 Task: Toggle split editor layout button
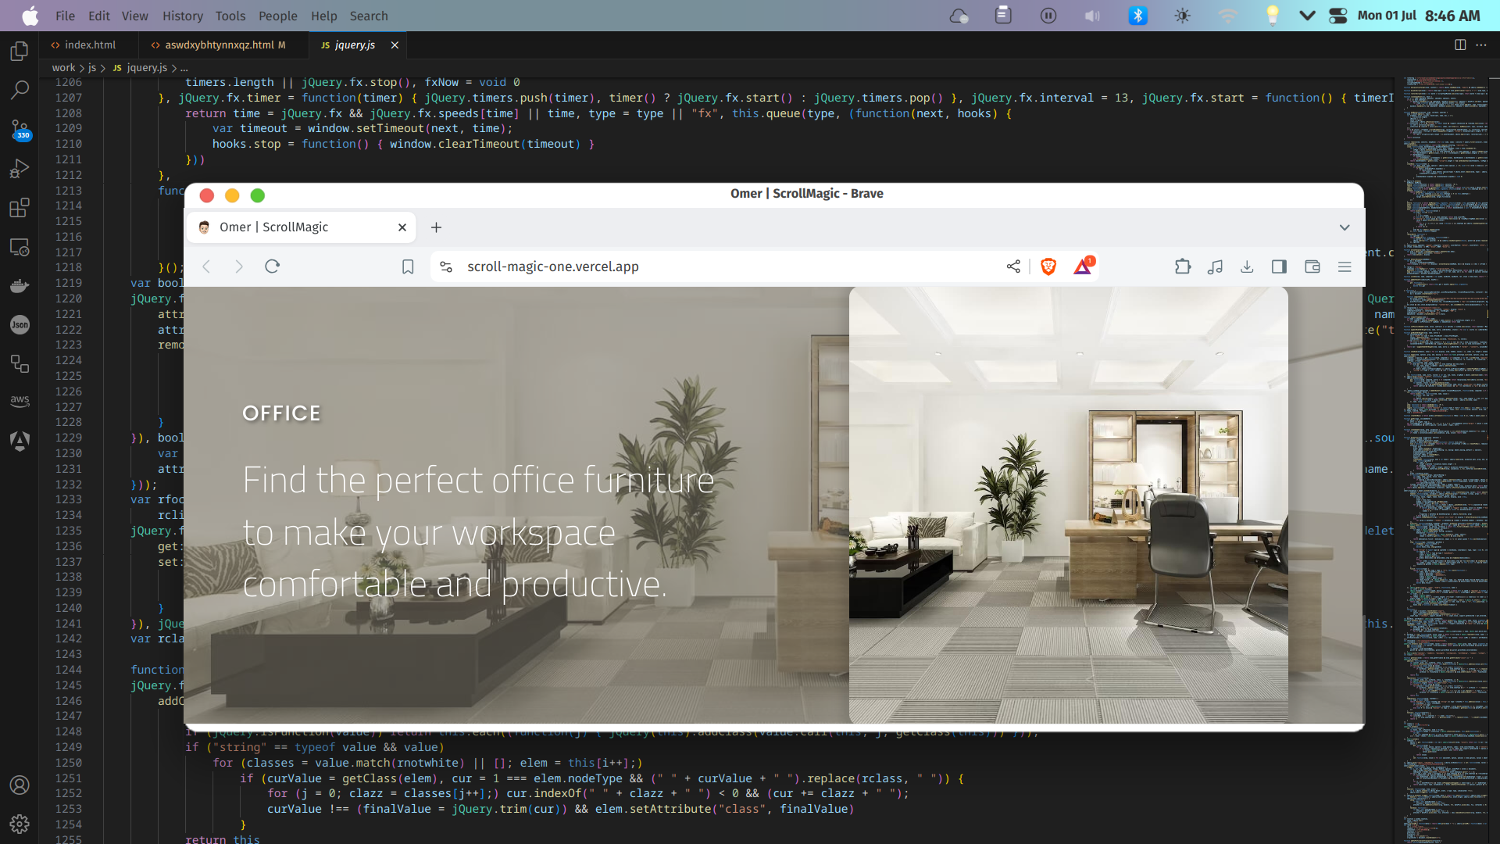coord(1460,45)
